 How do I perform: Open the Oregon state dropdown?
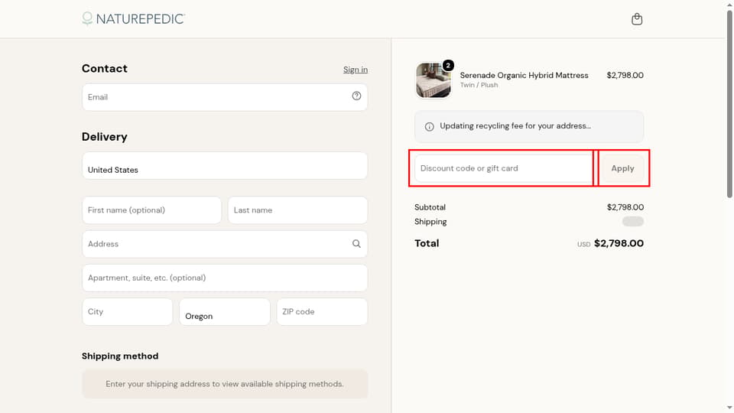point(225,312)
